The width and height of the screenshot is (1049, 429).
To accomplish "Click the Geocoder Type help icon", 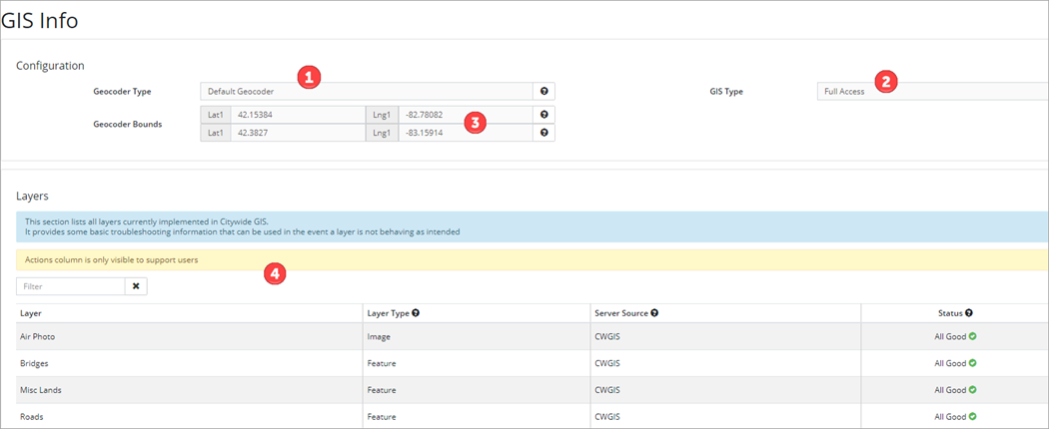I will (x=543, y=91).
